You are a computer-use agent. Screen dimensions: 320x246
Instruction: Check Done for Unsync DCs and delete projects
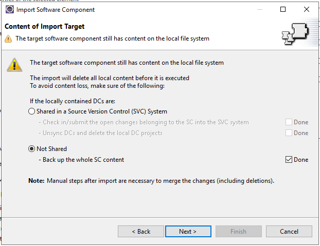[x=289, y=133]
